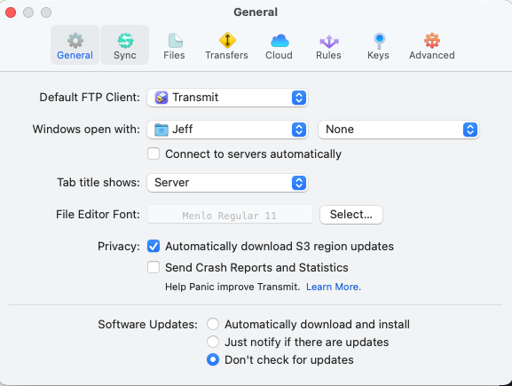Click the Menlo Regular 11 font field

pyautogui.click(x=230, y=214)
